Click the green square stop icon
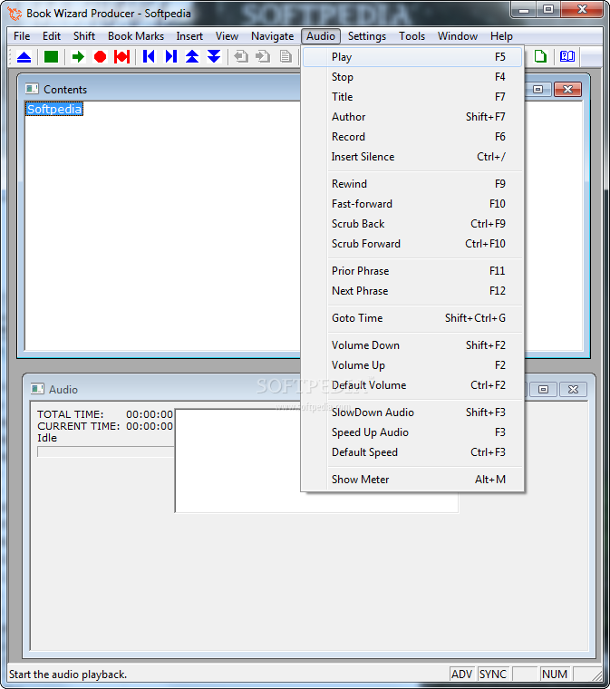This screenshot has width=610, height=689. (51, 57)
